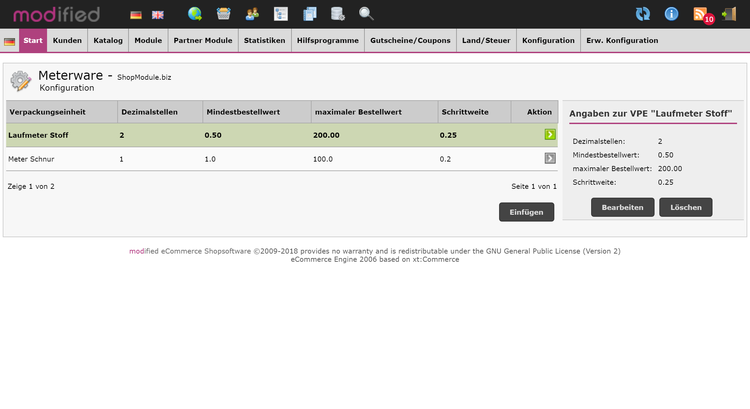Image resolution: width=750 pixels, height=409 pixels.
Task: Refresh the cache using the sync icon
Action: point(643,14)
